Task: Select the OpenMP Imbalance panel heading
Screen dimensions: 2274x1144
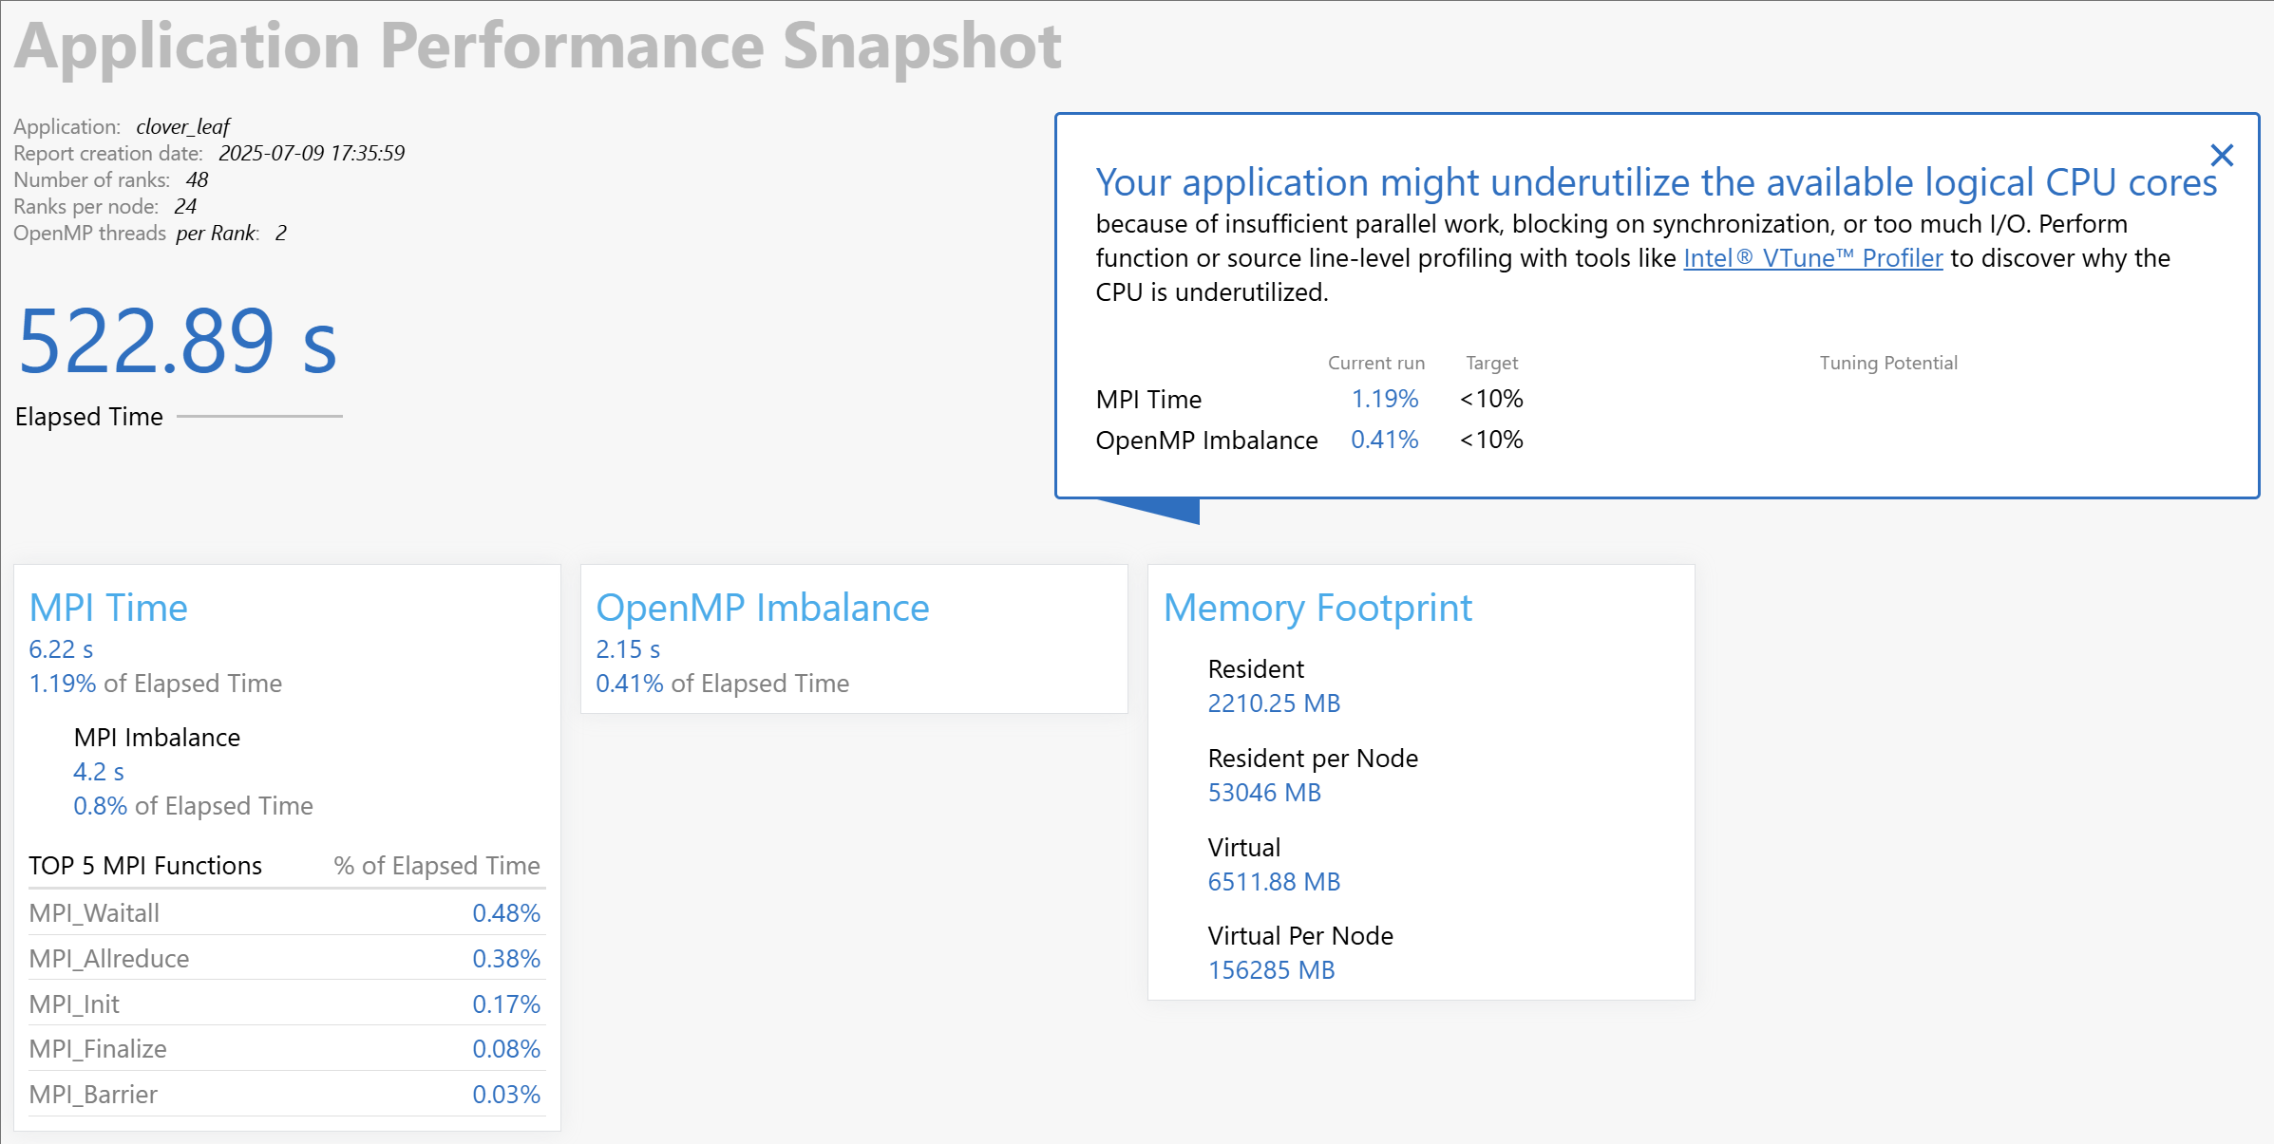Action: coord(762,608)
